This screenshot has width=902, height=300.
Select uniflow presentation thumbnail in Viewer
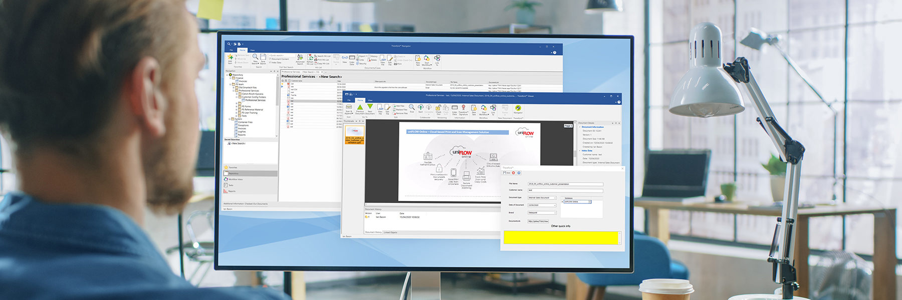click(355, 135)
